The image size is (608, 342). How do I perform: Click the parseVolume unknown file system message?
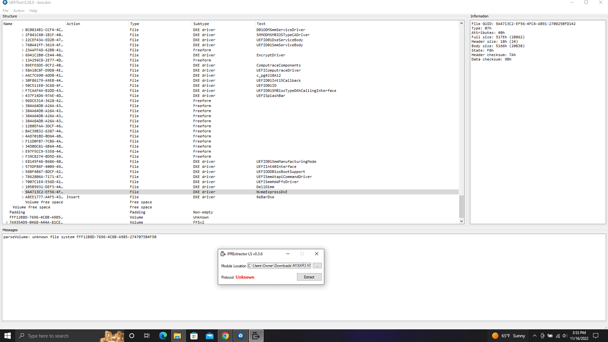(x=80, y=237)
